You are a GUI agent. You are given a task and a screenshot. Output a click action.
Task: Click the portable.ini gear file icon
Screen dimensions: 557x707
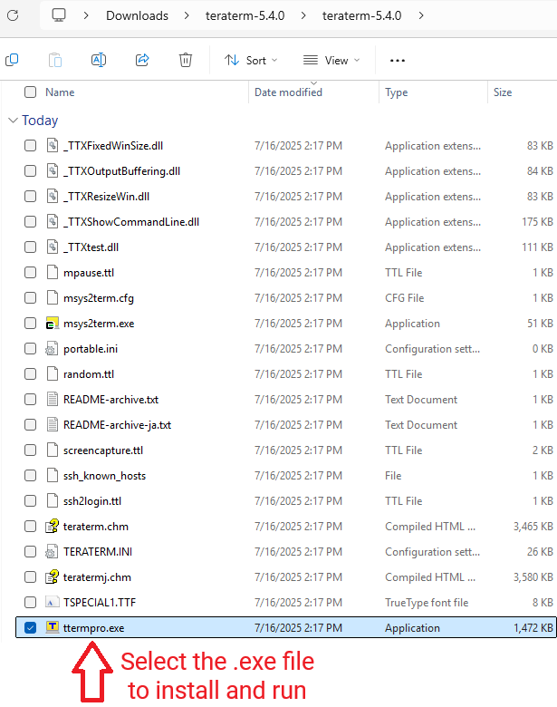click(x=53, y=349)
